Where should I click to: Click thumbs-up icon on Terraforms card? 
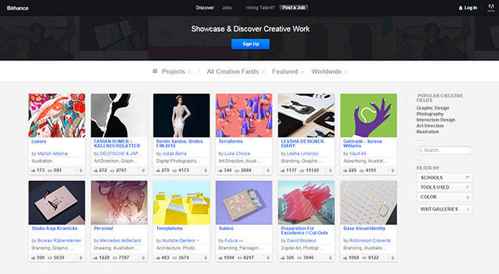click(x=220, y=171)
